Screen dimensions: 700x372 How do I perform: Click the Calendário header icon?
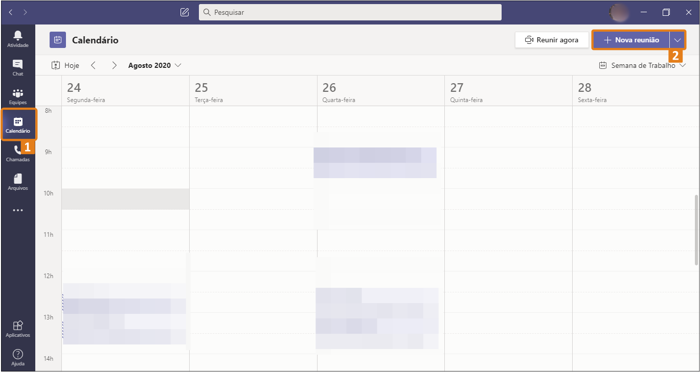[58, 40]
